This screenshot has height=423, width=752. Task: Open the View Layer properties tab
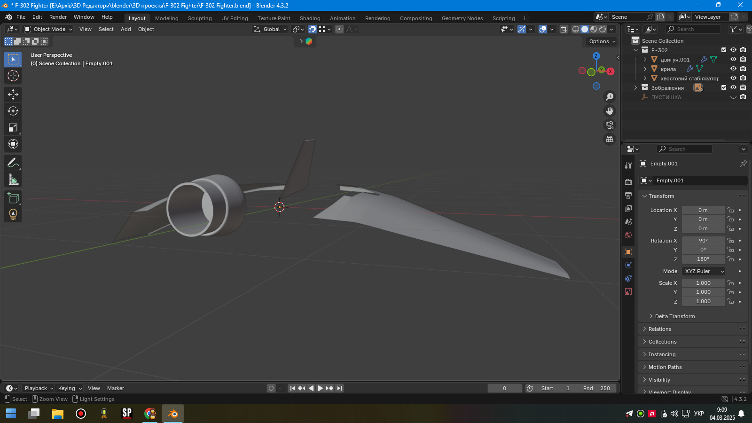click(x=628, y=208)
